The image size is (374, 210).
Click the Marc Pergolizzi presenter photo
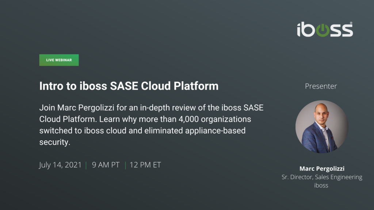pyautogui.click(x=322, y=127)
